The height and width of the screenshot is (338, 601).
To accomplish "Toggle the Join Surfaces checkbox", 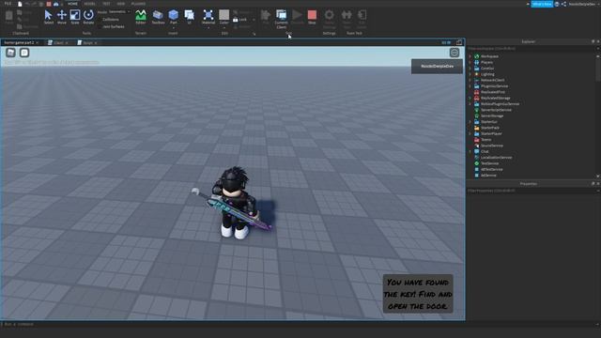I will 100,27.
